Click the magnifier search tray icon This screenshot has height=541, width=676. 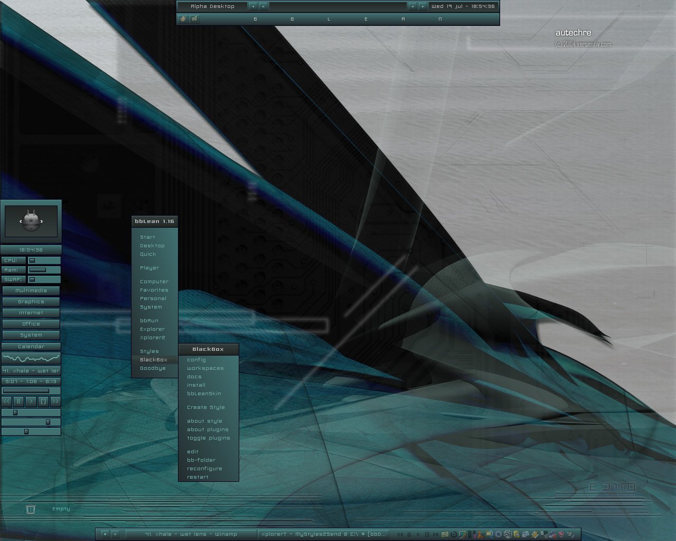[x=508, y=535]
